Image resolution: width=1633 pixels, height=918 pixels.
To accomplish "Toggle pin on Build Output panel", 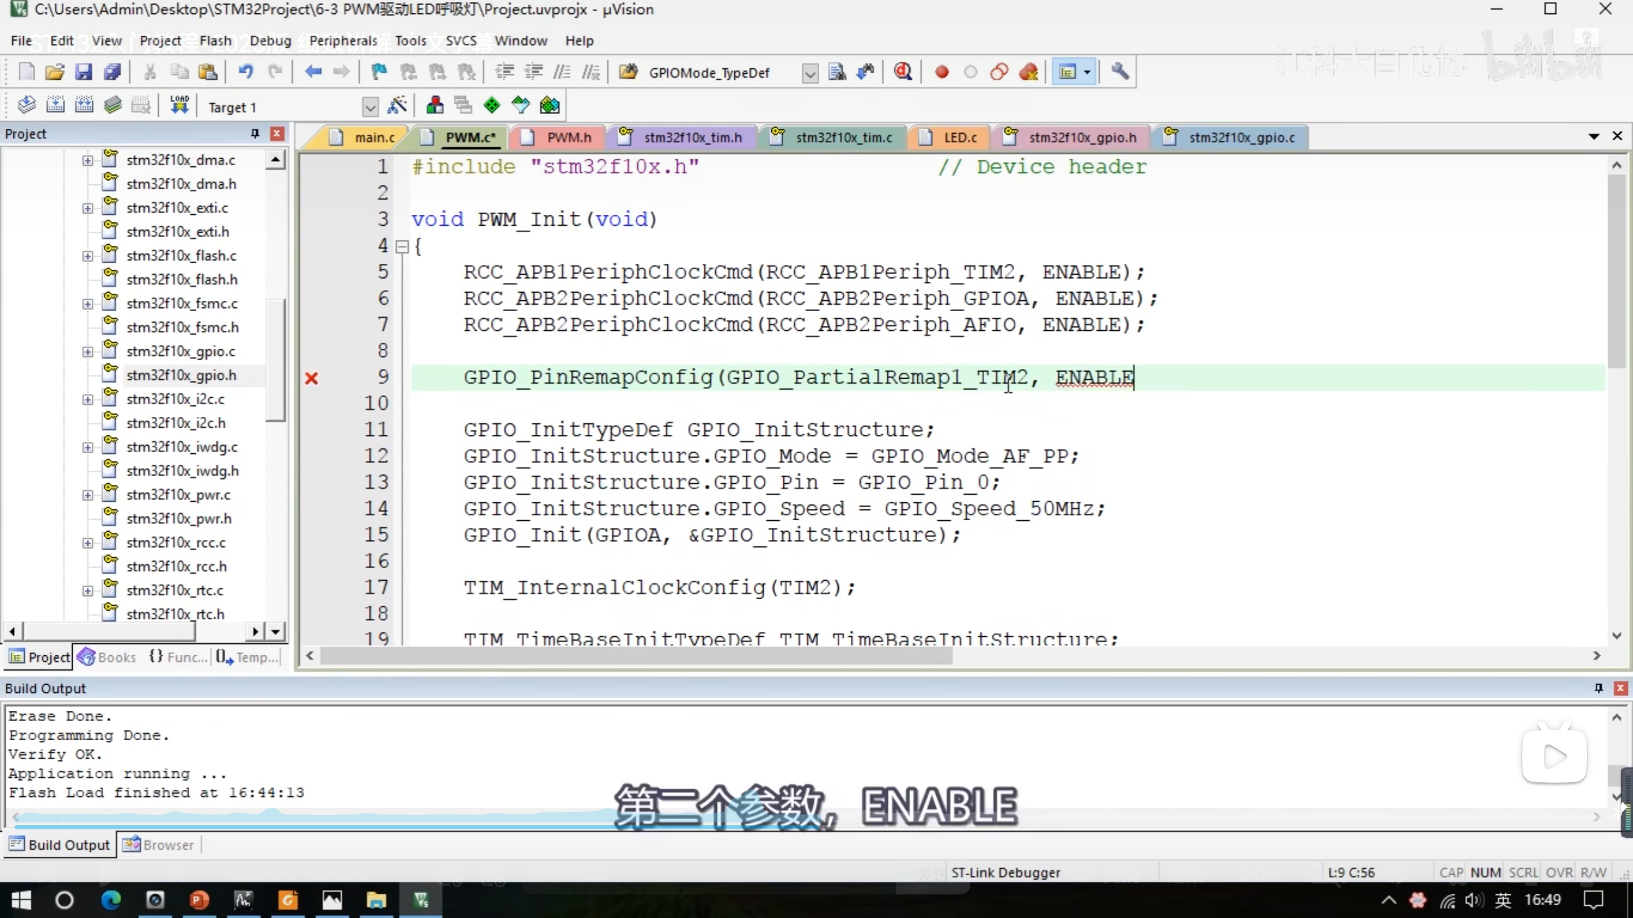I will click(x=1599, y=688).
